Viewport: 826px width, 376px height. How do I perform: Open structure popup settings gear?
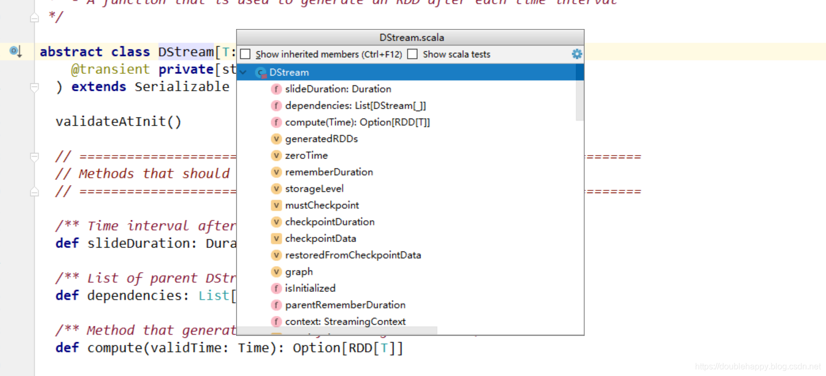coord(577,54)
